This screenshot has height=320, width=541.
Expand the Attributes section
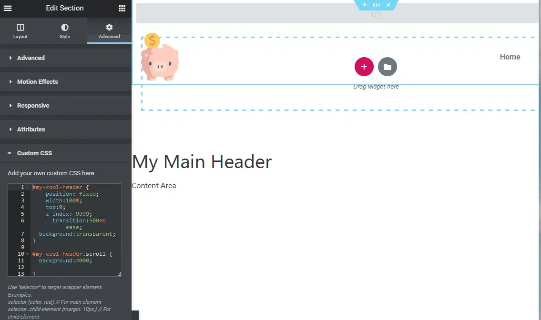point(31,129)
